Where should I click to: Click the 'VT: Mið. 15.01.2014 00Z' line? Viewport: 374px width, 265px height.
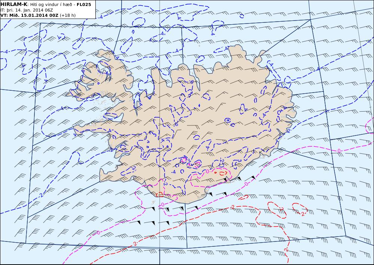[x=38, y=15]
